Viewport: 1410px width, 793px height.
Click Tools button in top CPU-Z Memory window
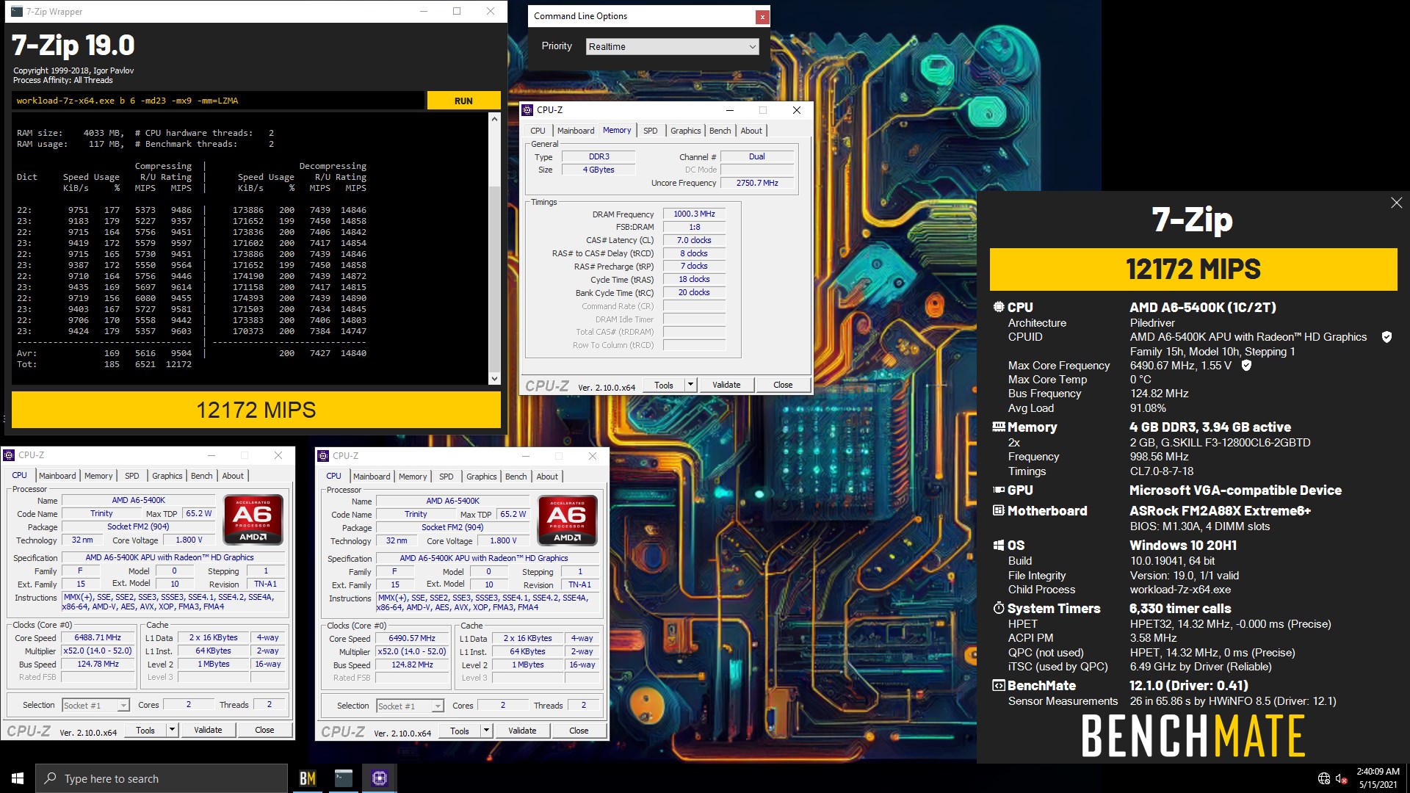click(664, 385)
